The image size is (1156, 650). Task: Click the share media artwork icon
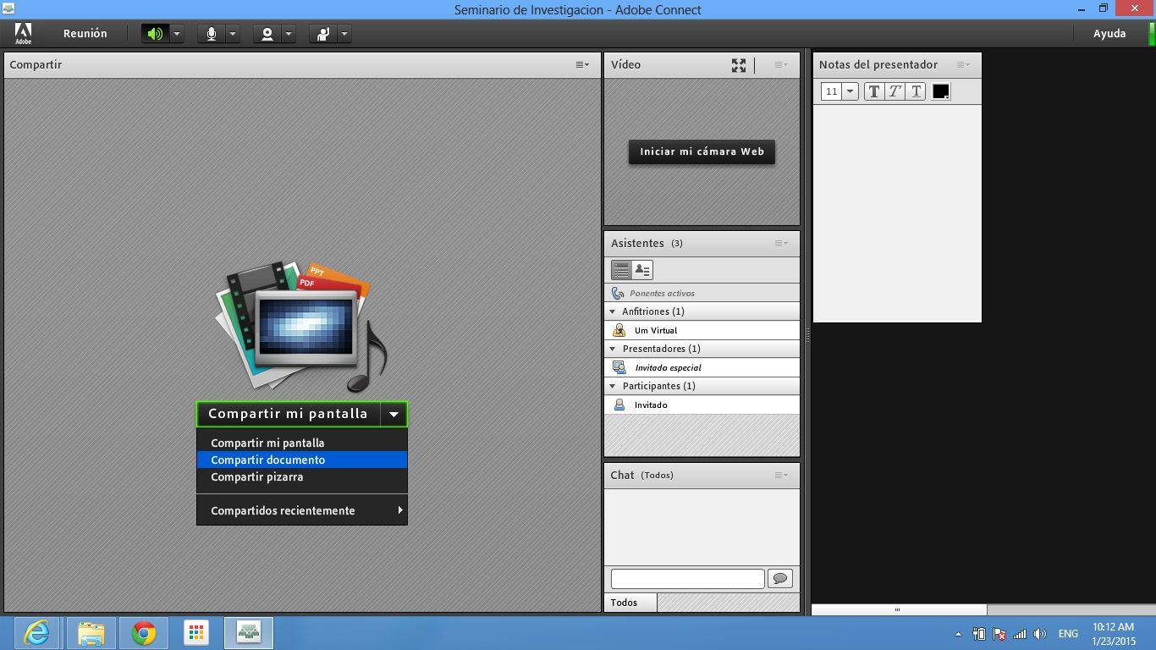coord(300,325)
